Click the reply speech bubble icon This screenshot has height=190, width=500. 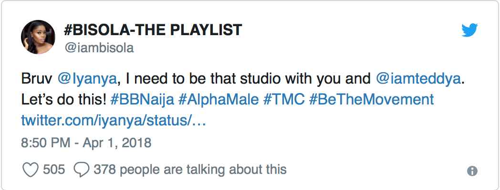pyautogui.click(x=82, y=170)
